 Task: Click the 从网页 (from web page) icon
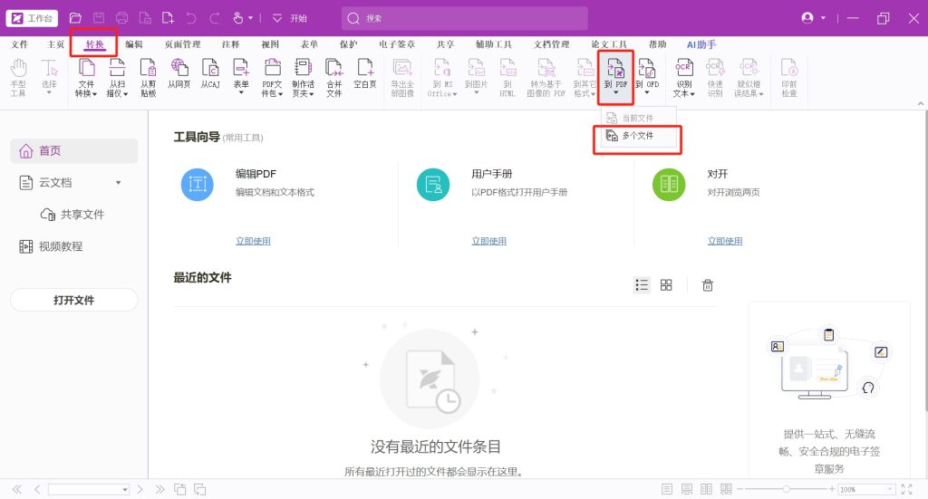179,78
